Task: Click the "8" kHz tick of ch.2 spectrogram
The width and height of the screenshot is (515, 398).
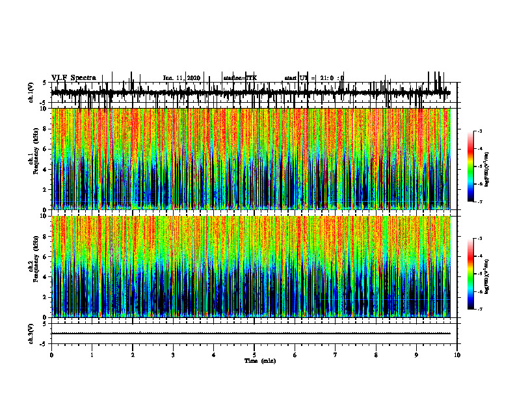Action: 46,237
